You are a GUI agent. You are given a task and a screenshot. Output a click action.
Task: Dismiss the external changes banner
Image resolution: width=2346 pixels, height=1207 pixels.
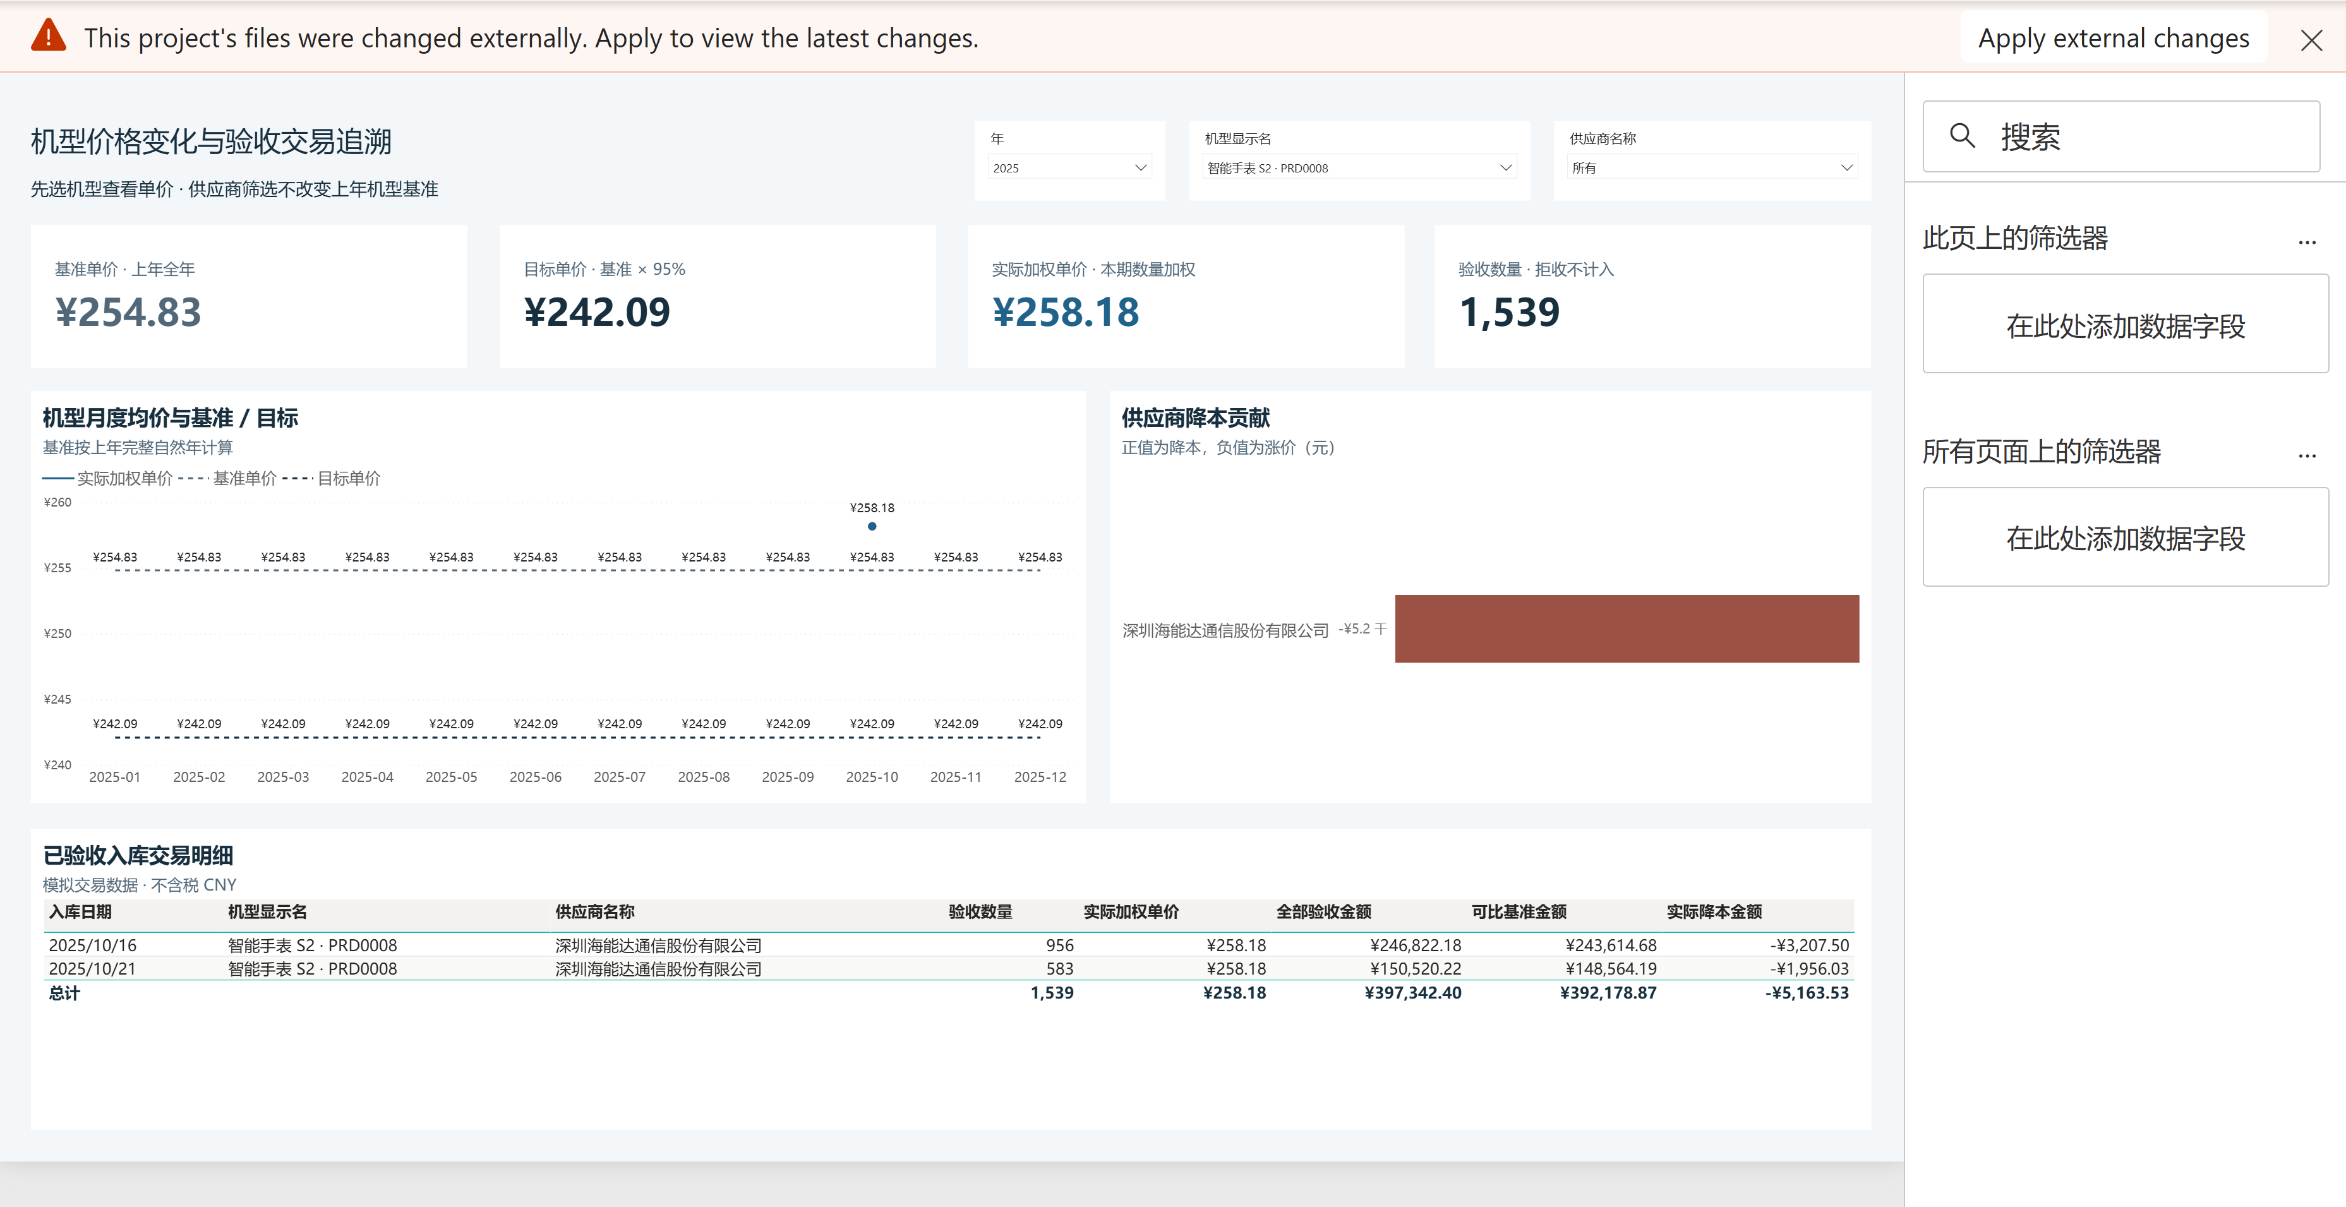pyautogui.click(x=2311, y=40)
